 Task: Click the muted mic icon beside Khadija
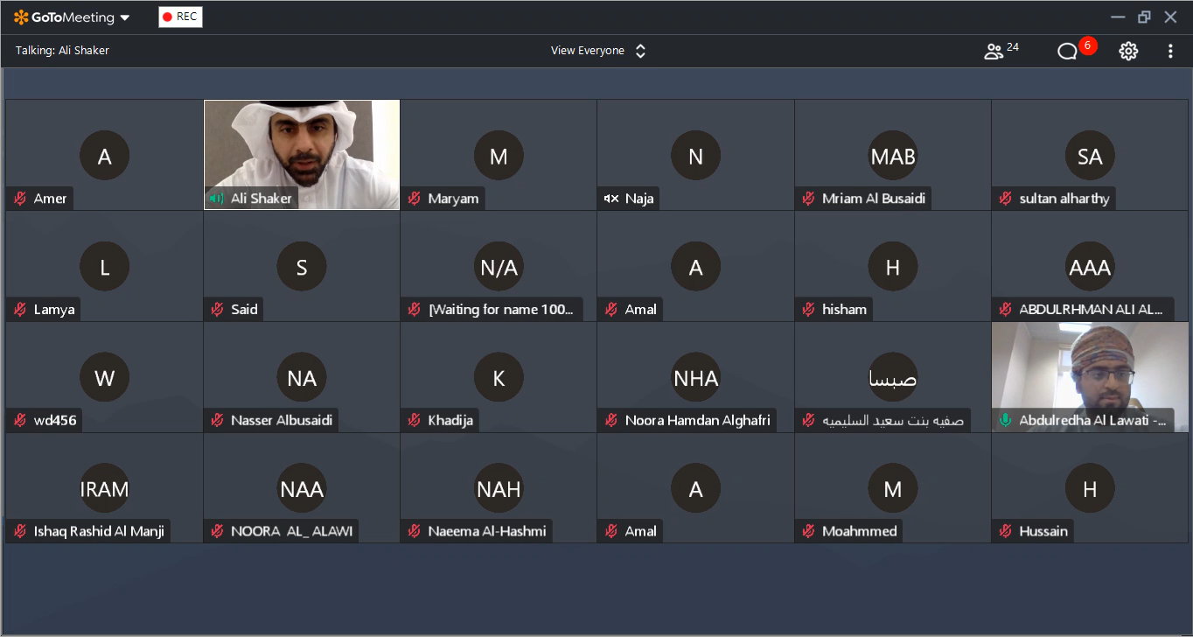point(414,421)
